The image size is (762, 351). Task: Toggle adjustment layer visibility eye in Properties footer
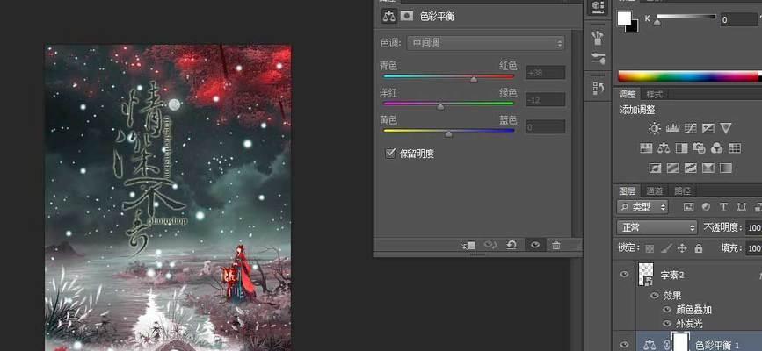(x=535, y=245)
